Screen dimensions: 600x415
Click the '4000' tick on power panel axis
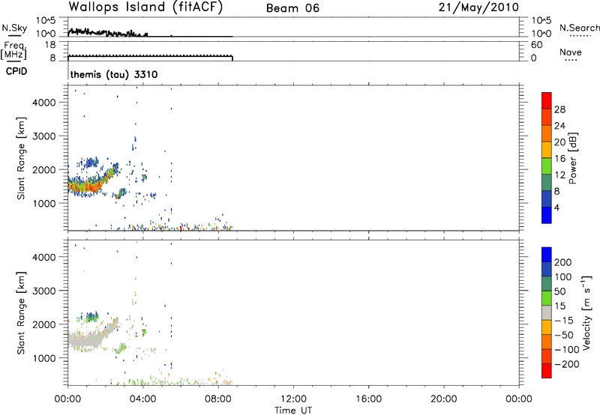(x=43, y=103)
